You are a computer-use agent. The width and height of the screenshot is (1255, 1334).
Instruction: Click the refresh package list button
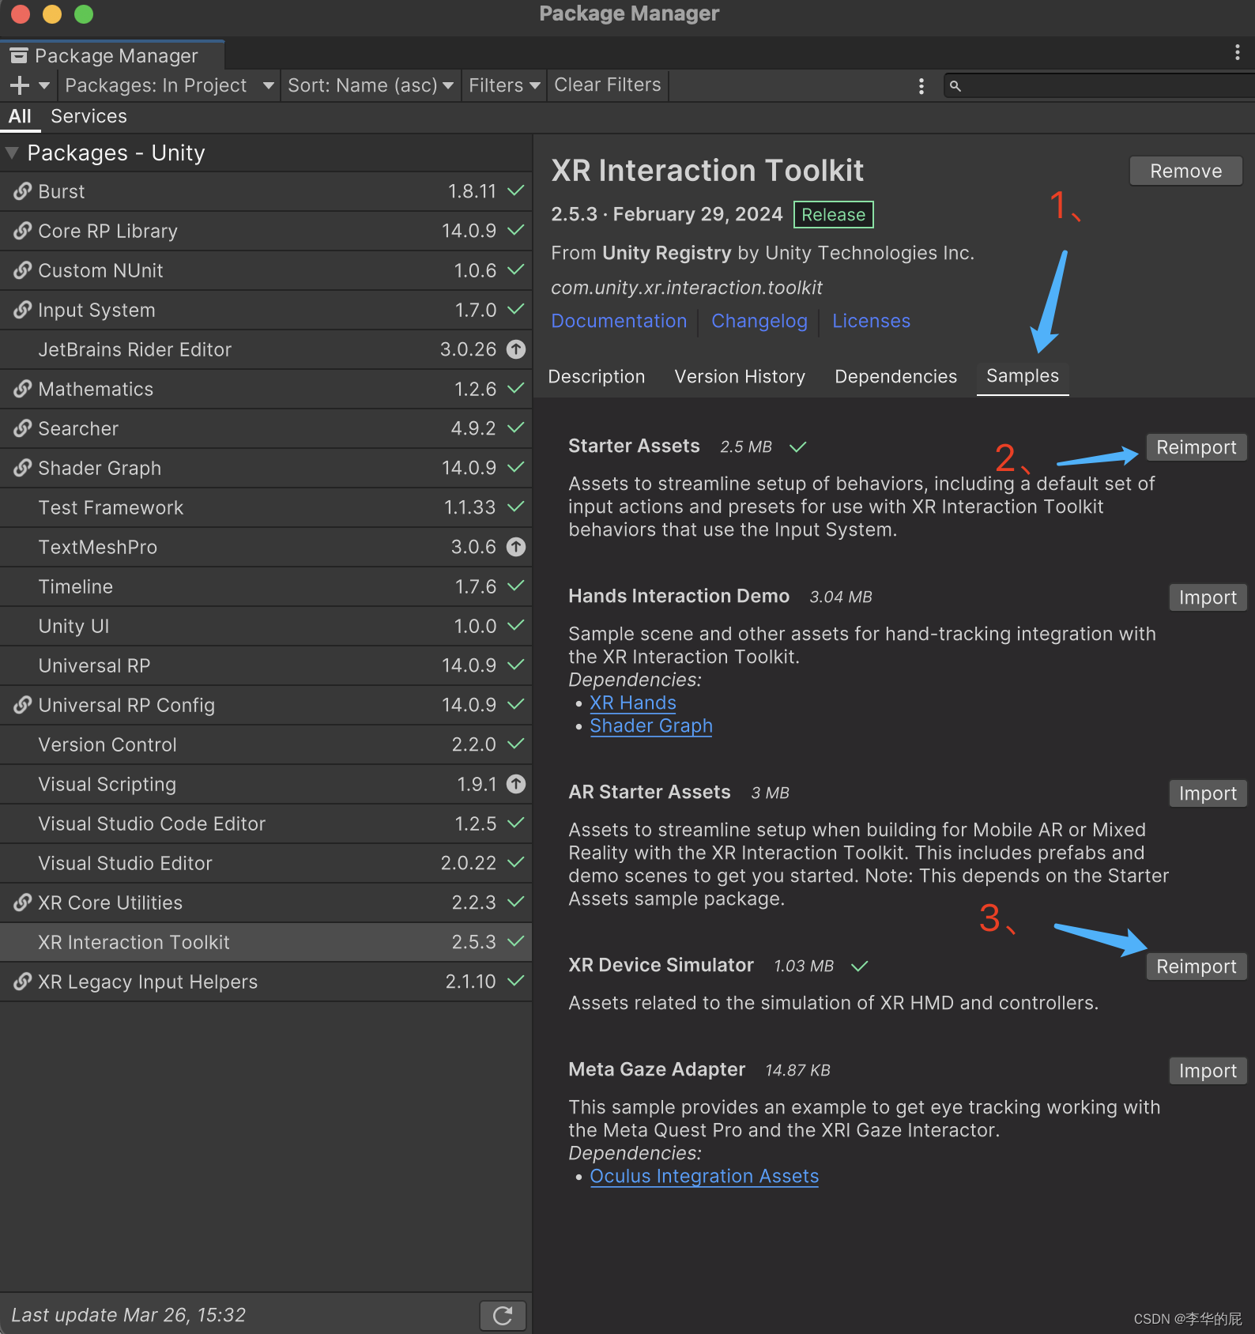503,1315
